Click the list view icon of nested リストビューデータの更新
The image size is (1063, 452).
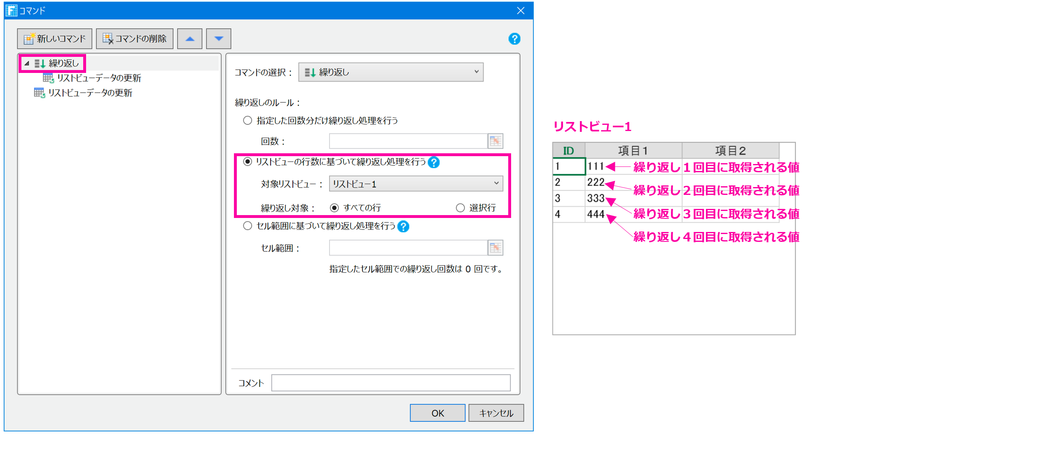(48, 78)
